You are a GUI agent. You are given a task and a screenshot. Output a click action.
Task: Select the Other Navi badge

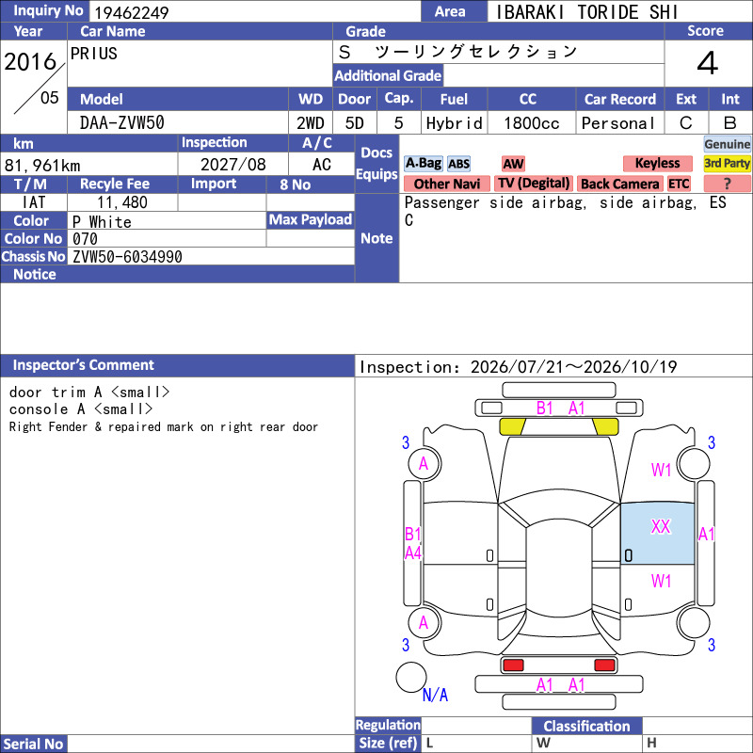446,184
